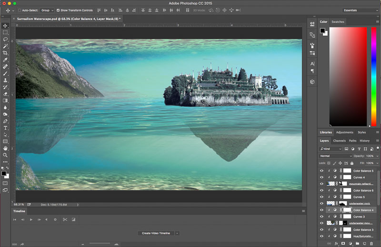Select the Blur tool
Screen dimensions: 381x247
(x=5, y=107)
